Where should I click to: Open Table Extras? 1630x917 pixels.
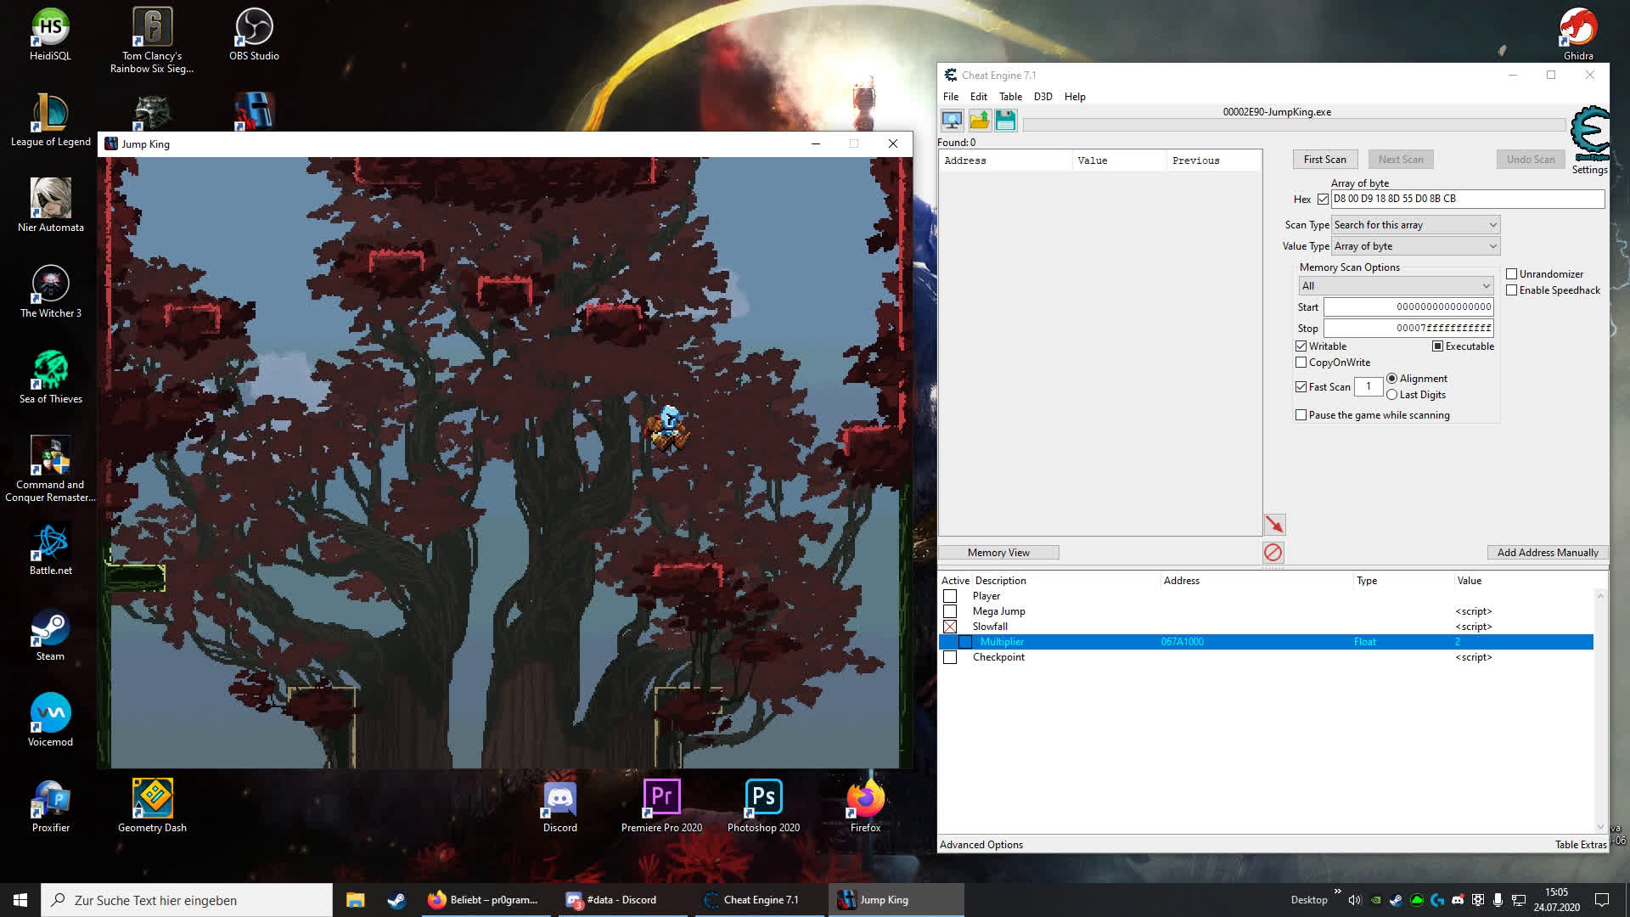click(1580, 845)
